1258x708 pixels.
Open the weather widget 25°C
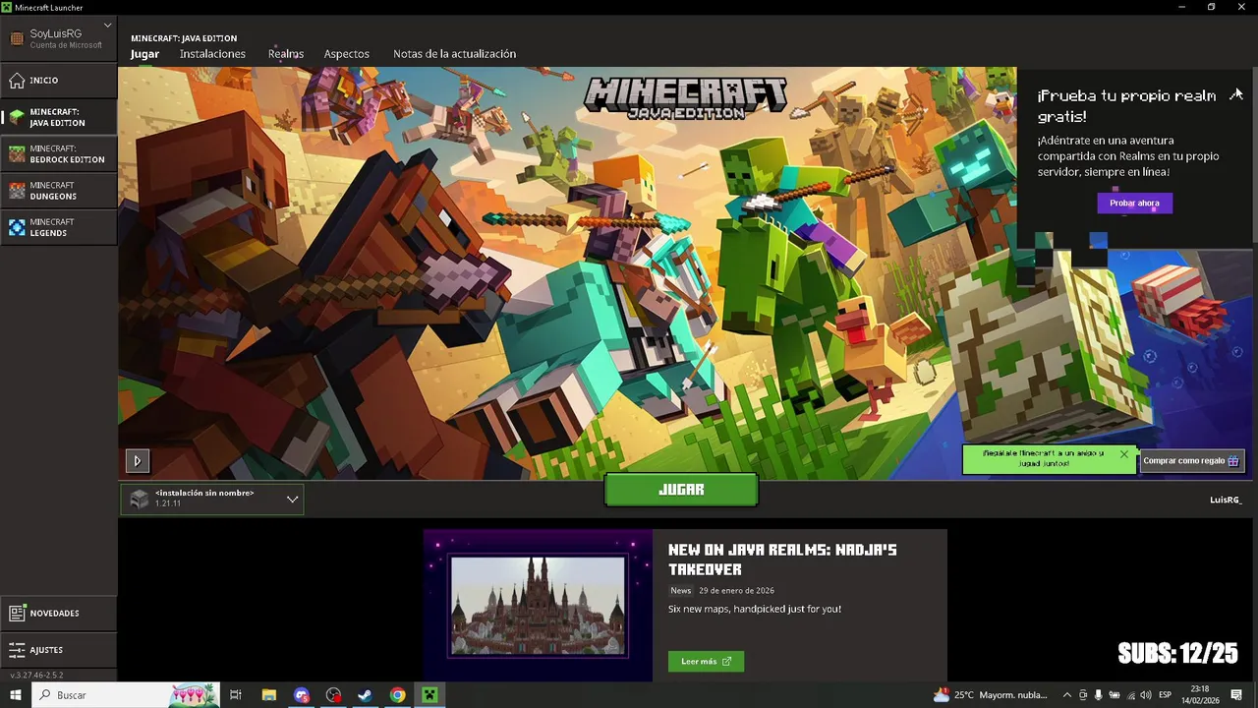coord(991,695)
